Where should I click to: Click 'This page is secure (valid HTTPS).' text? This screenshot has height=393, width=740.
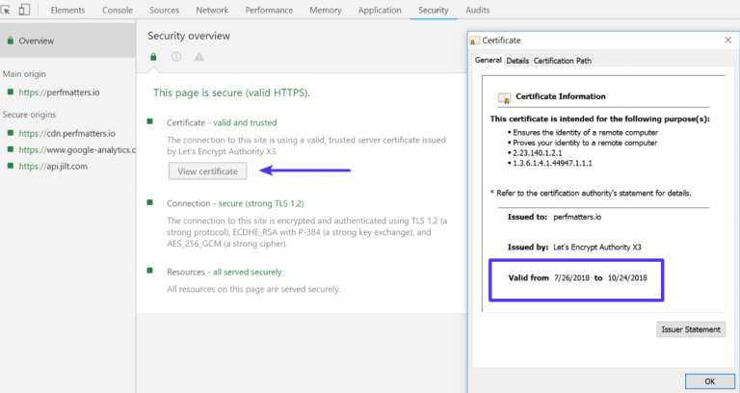[231, 92]
